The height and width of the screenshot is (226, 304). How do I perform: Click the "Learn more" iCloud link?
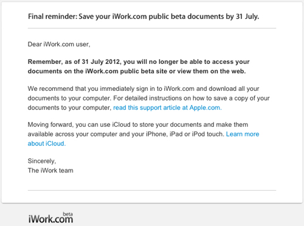point(243,134)
